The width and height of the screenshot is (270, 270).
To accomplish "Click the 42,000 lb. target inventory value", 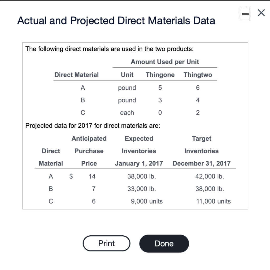I will coord(210,176).
